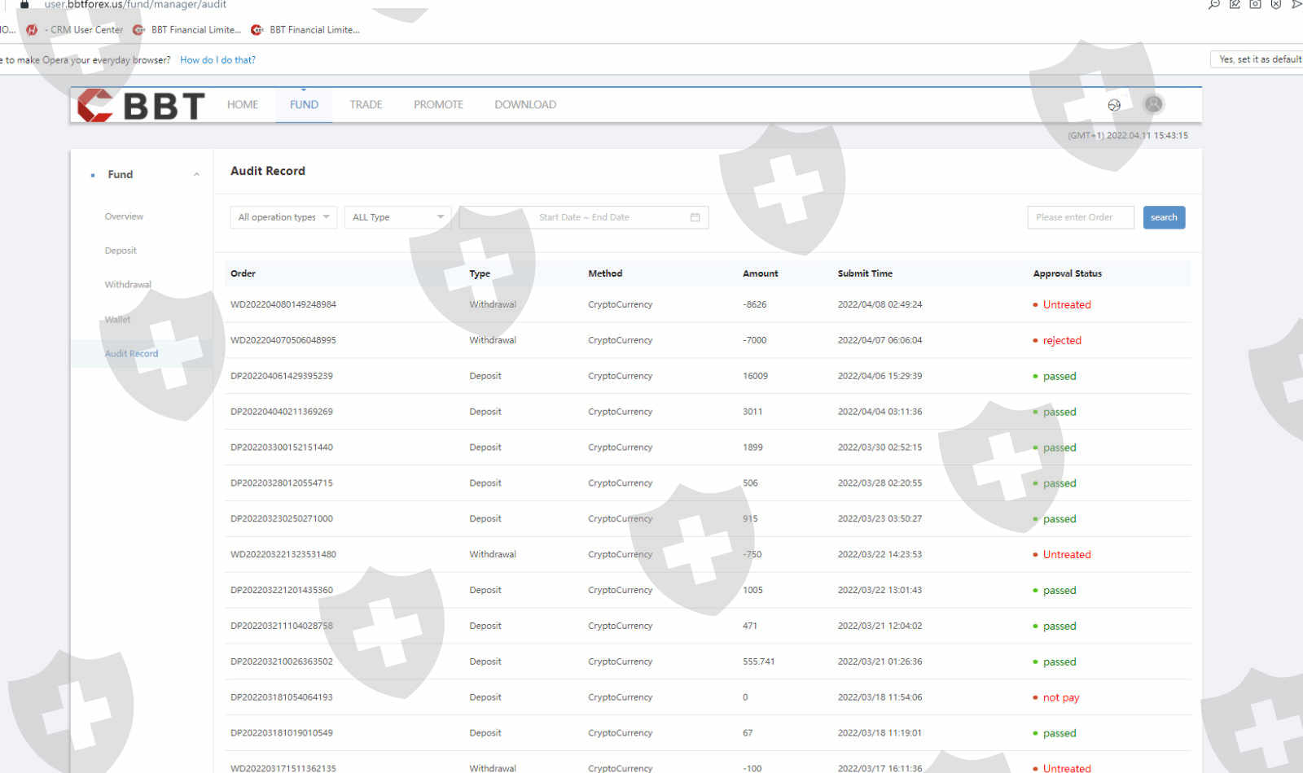This screenshot has height=773, width=1303.
Task: Go to the HOME tab
Action: (243, 105)
